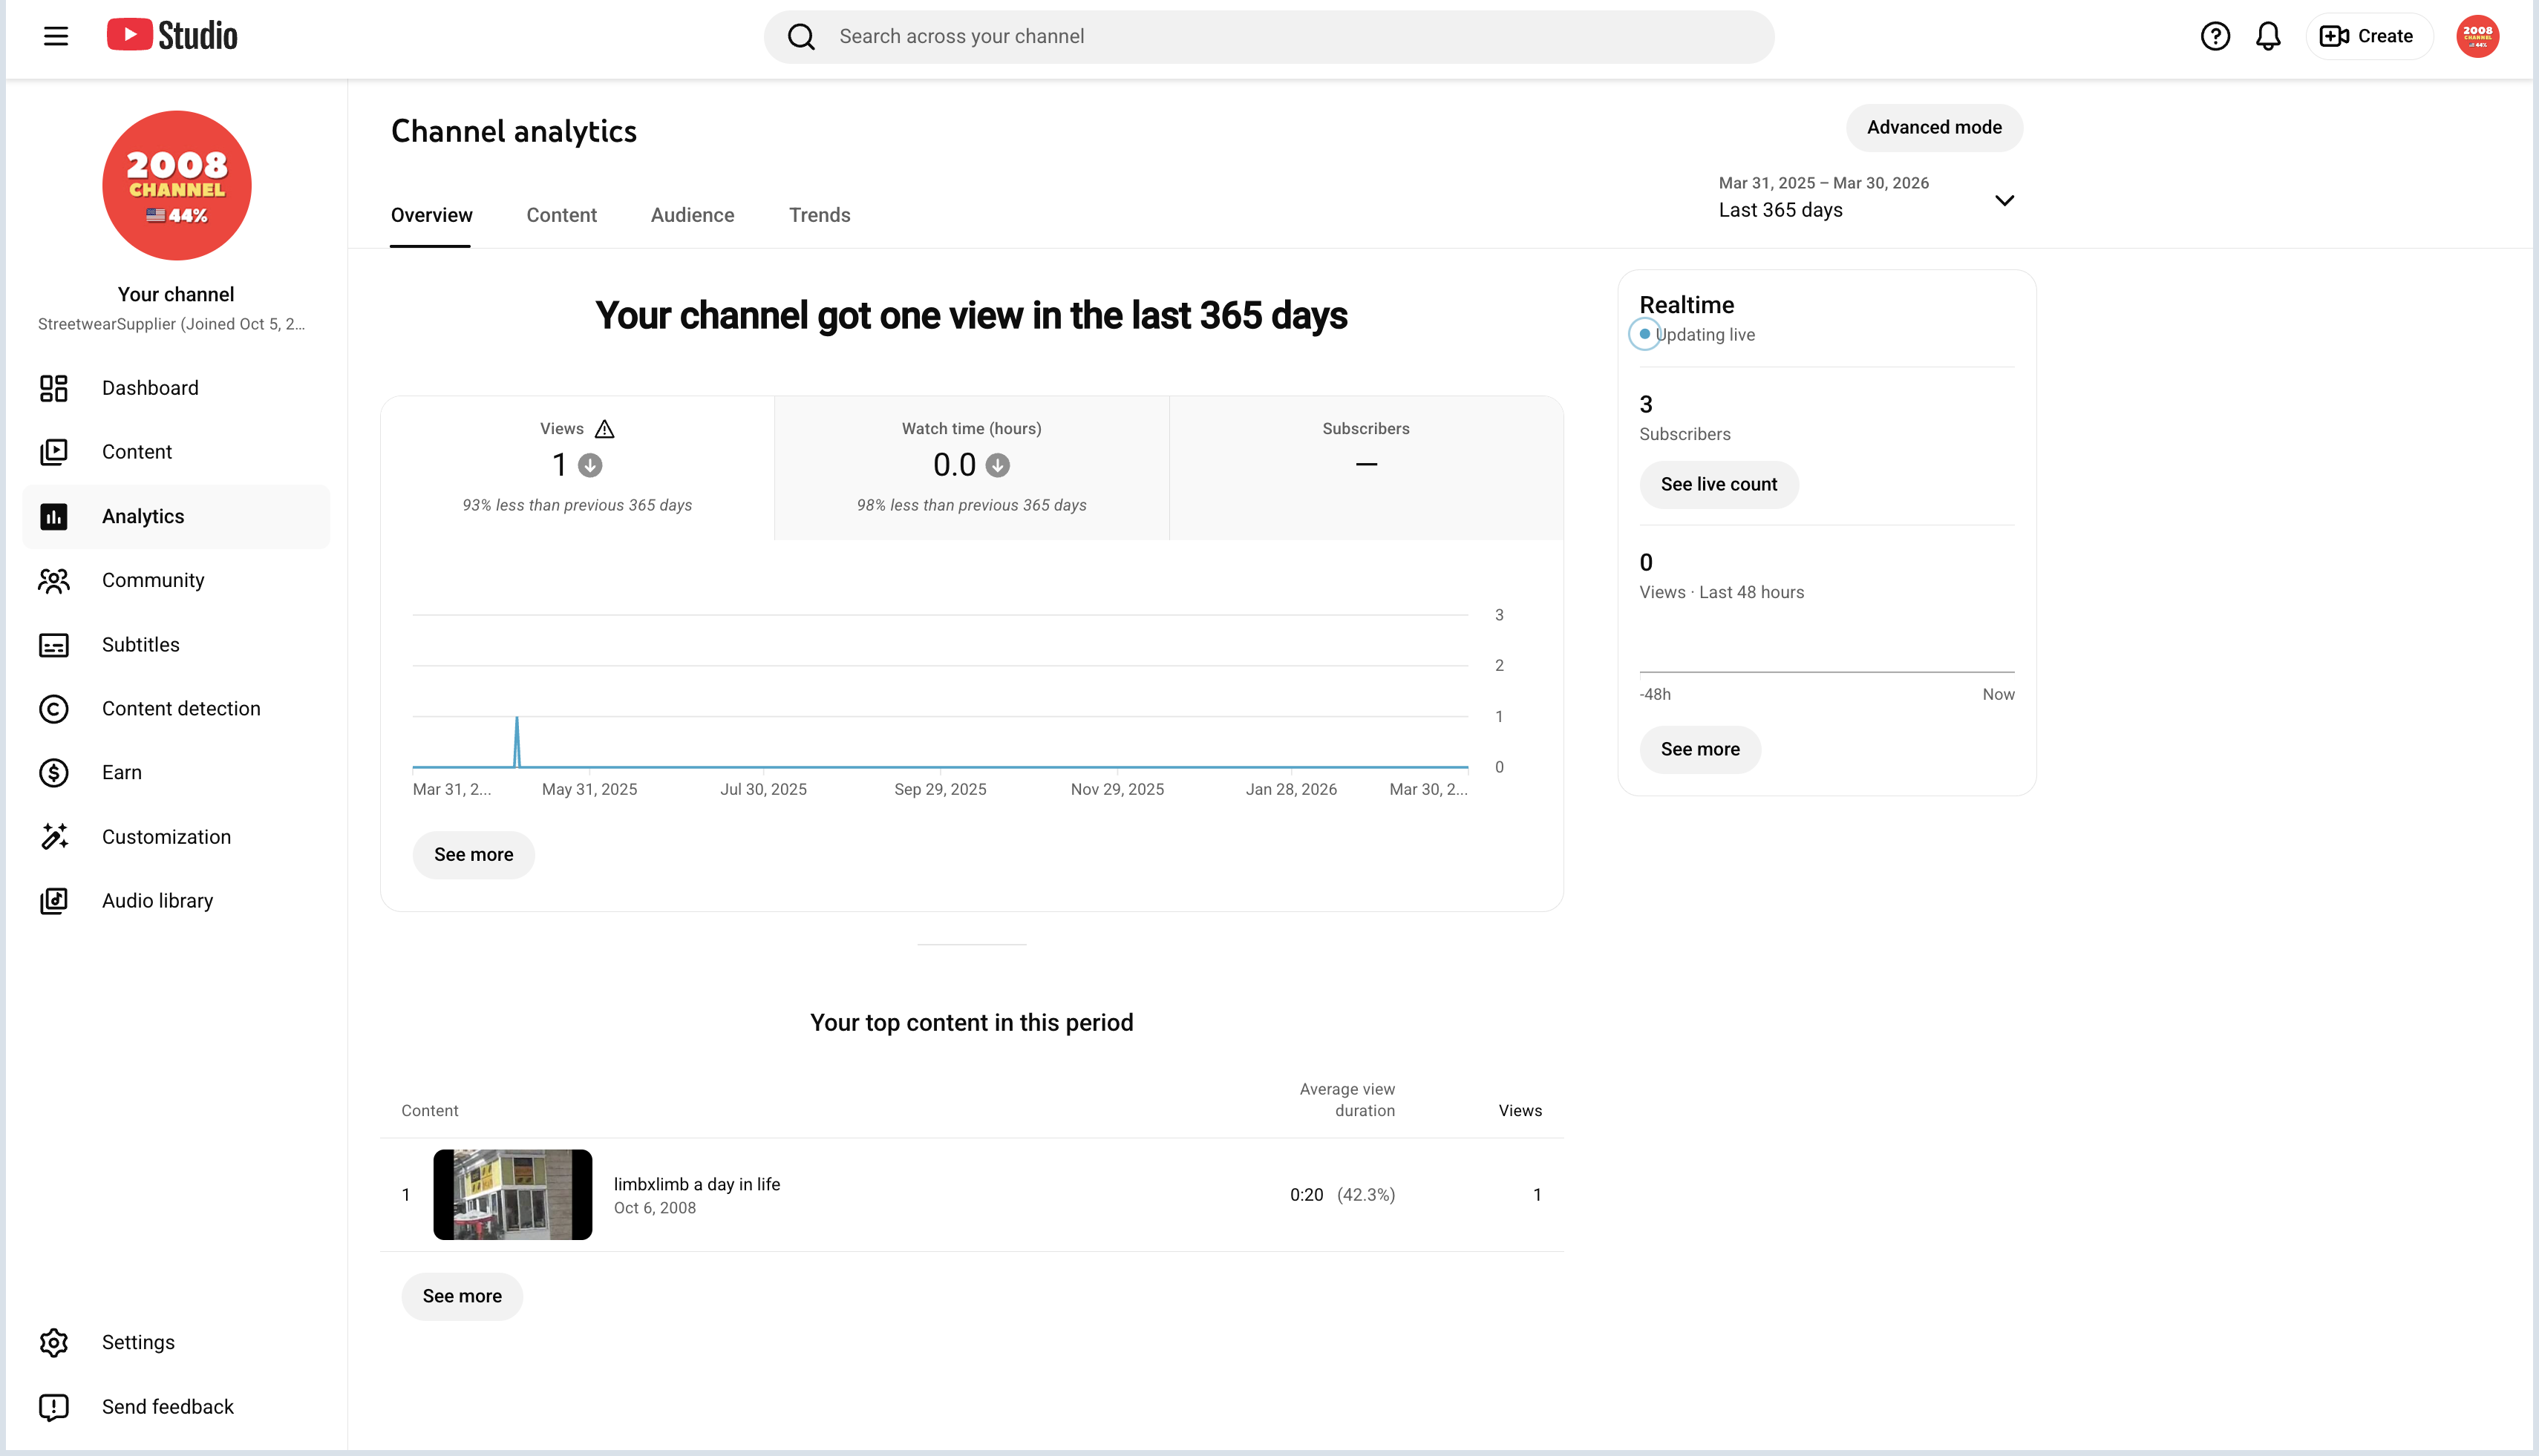Click See more below the views chart
The height and width of the screenshot is (1456, 2539).
tap(473, 855)
